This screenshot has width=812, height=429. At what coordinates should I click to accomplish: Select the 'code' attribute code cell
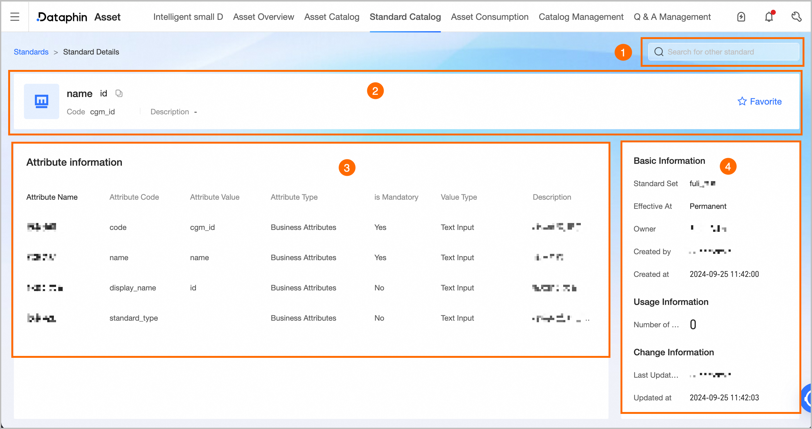pos(118,227)
